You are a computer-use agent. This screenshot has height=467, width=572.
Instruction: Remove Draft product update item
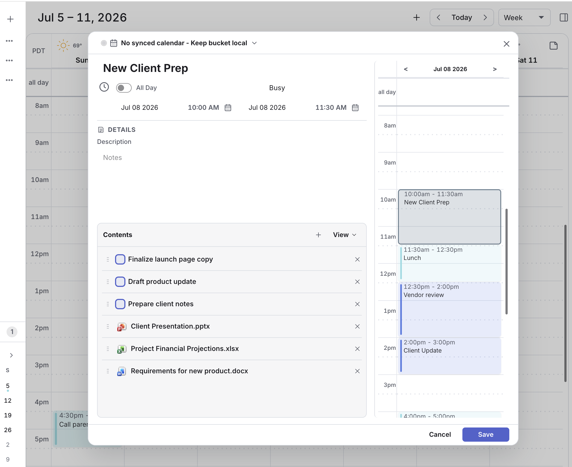[357, 282]
